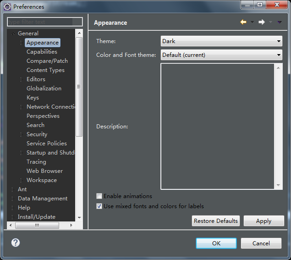
Task: Open Compare/Patch preferences
Action: (x=47, y=61)
